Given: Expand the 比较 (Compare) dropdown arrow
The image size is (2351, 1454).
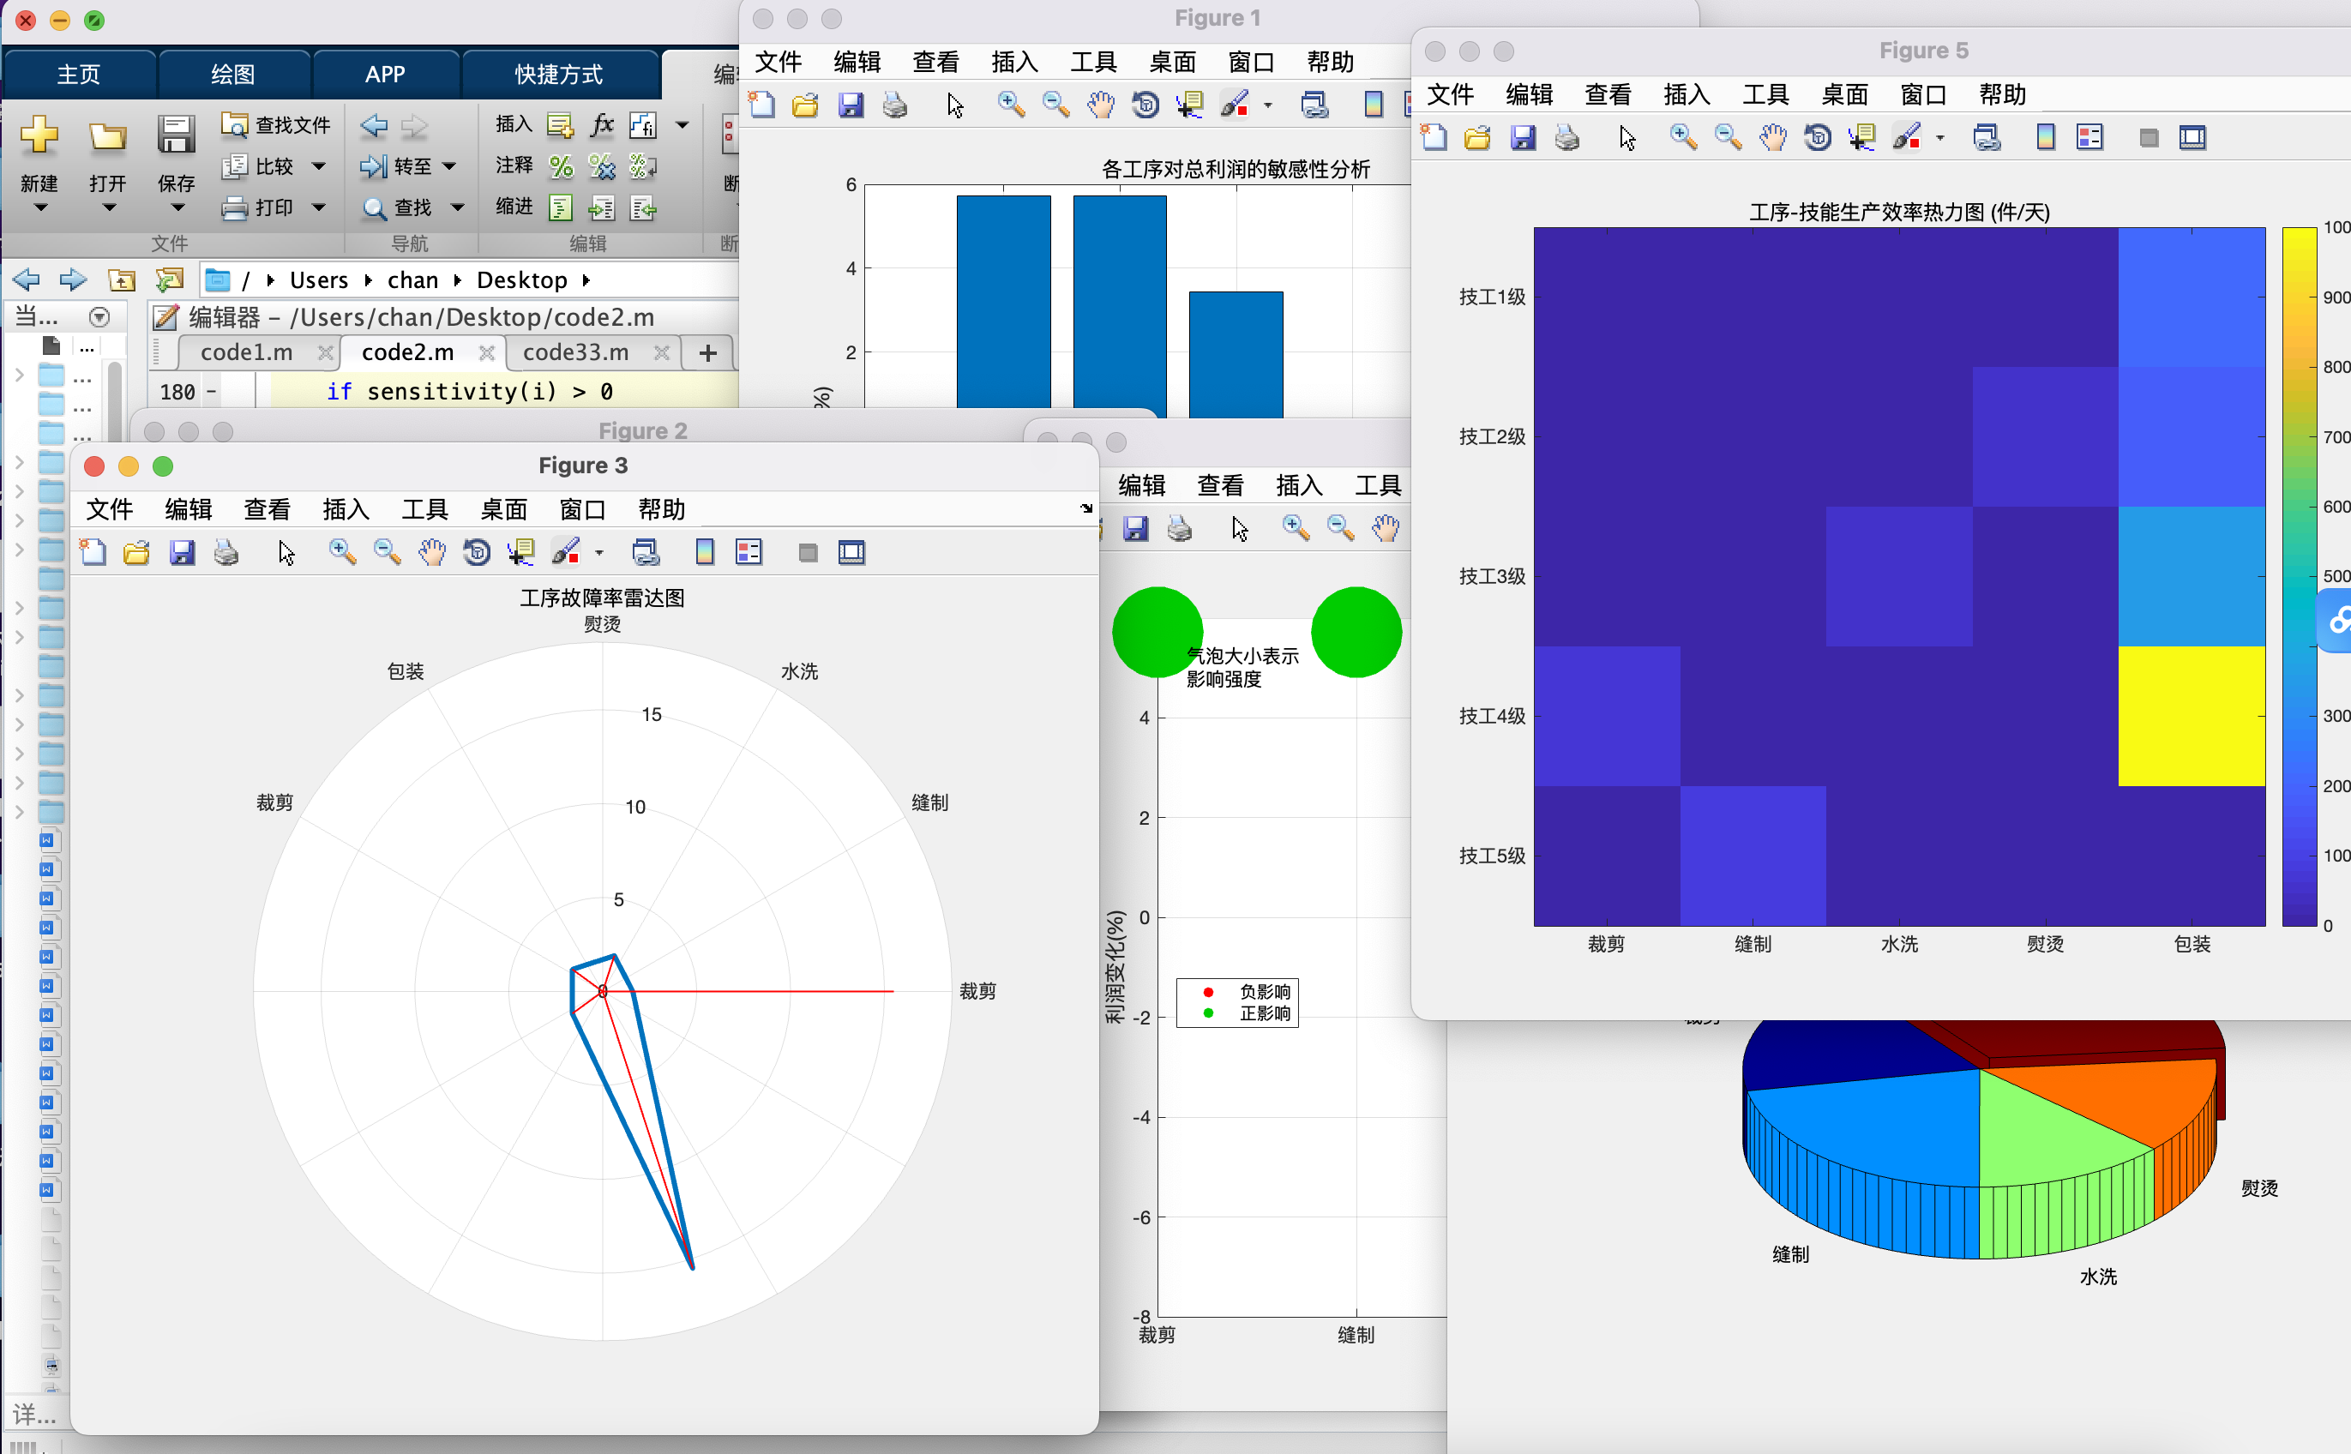Looking at the screenshot, I should point(319,166).
